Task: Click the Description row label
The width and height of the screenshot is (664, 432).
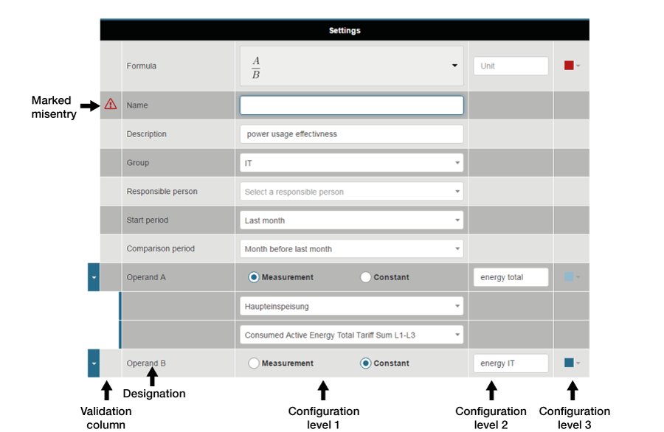Action: (x=147, y=134)
